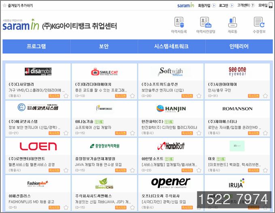The height and width of the screenshot is (213, 275).
Task: Open the HanbitSoft logo thumbnail
Action: (x=171, y=146)
